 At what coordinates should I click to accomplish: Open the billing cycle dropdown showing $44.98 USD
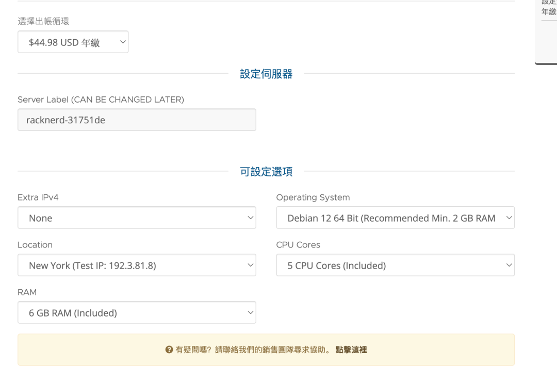(72, 42)
